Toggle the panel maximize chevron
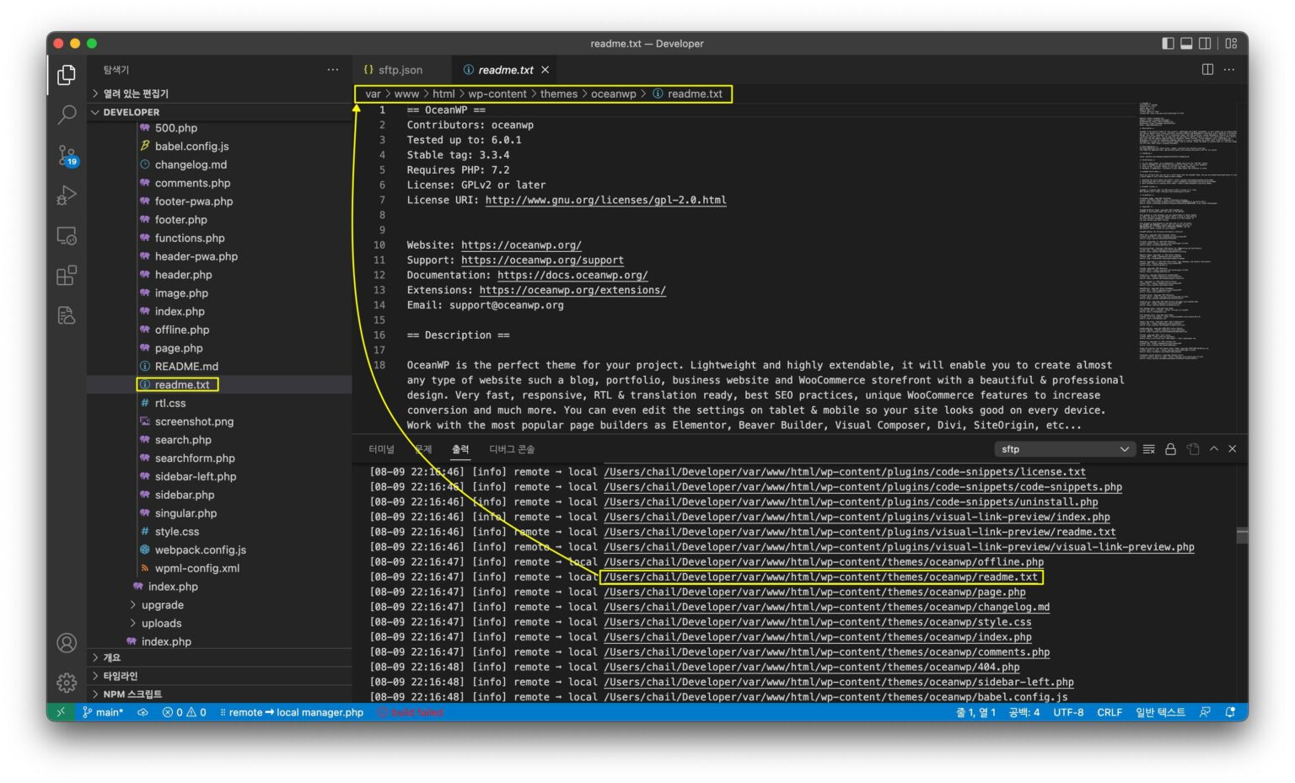 pyautogui.click(x=1214, y=449)
